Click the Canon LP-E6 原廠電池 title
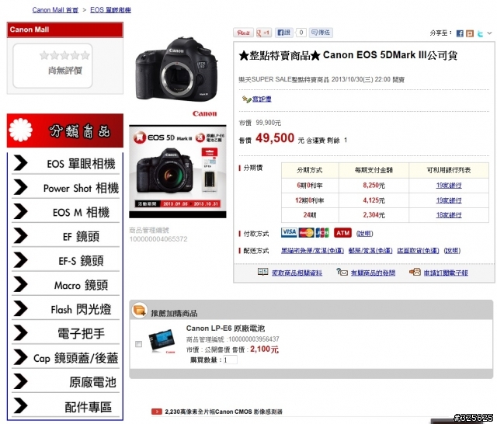The height and width of the screenshot is (424, 497). pyautogui.click(x=225, y=328)
